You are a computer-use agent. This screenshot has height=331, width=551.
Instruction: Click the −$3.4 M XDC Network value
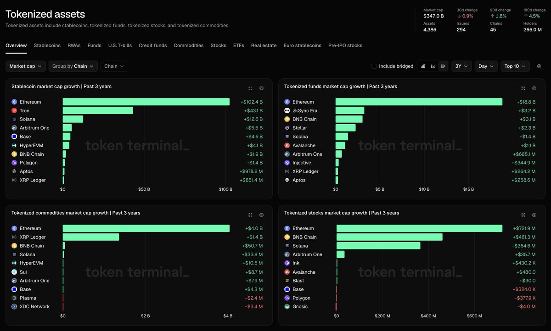(x=253, y=307)
